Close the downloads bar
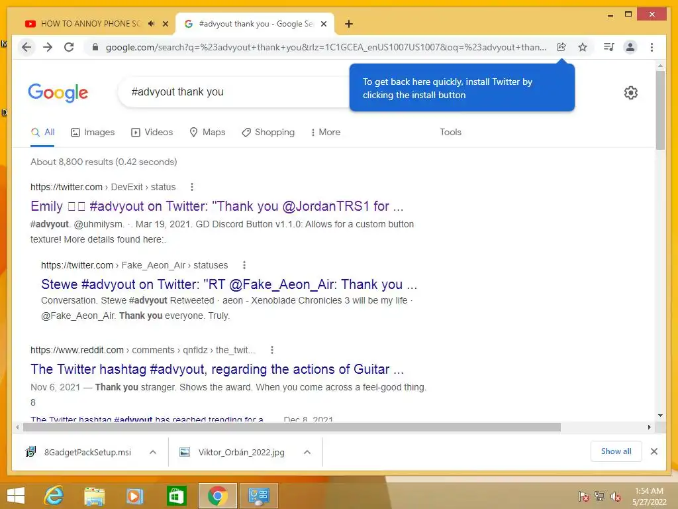Image resolution: width=678 pixels, height=509 pixels. click(654, 451)
